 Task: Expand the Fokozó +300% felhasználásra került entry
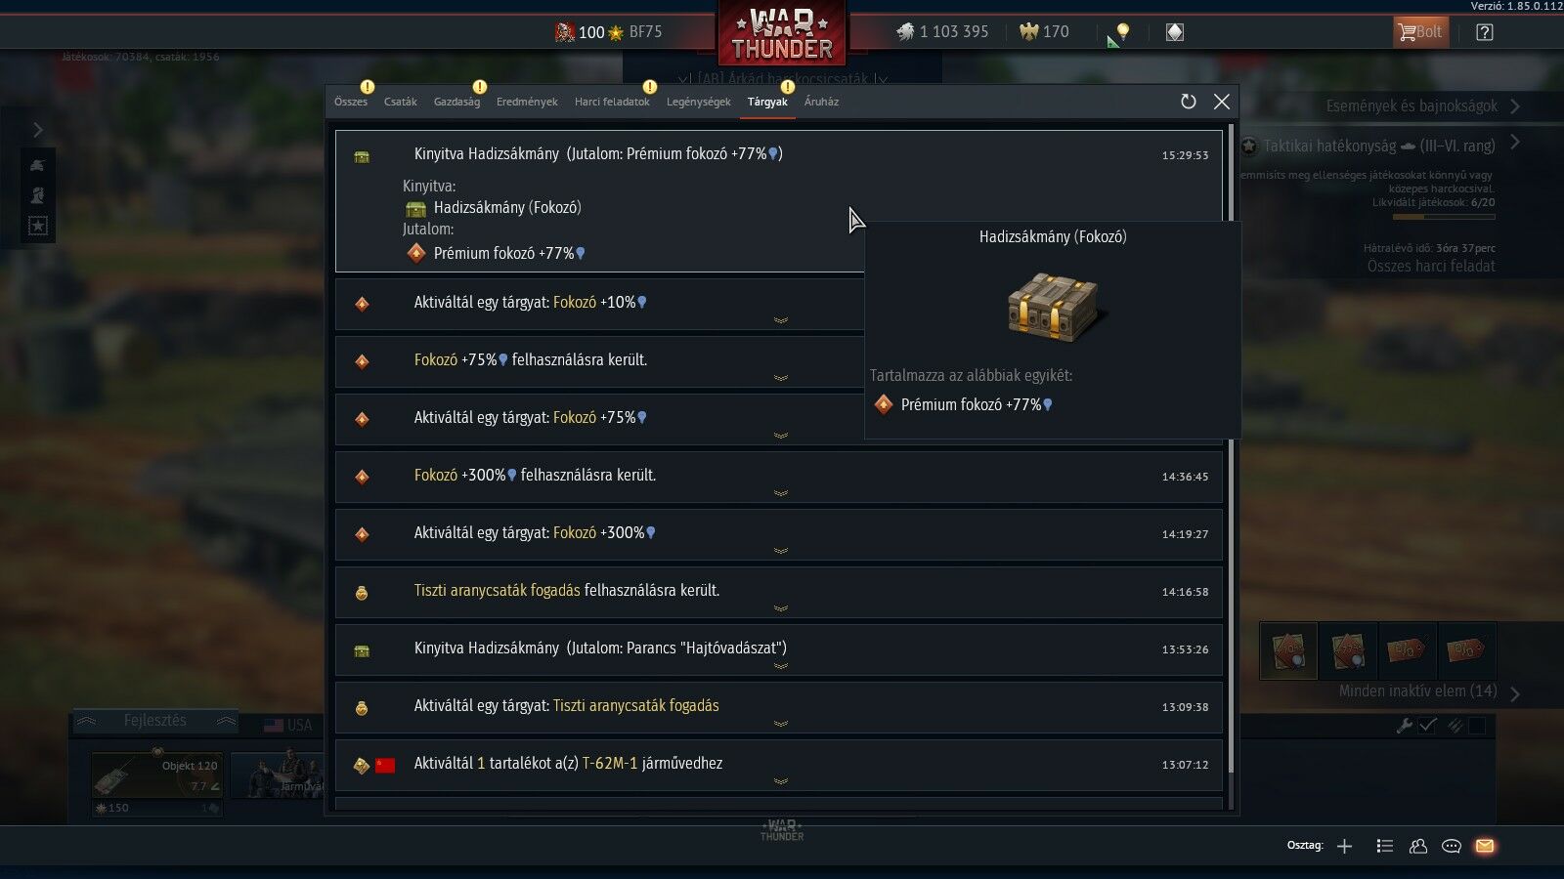click(x=779, y=476)
